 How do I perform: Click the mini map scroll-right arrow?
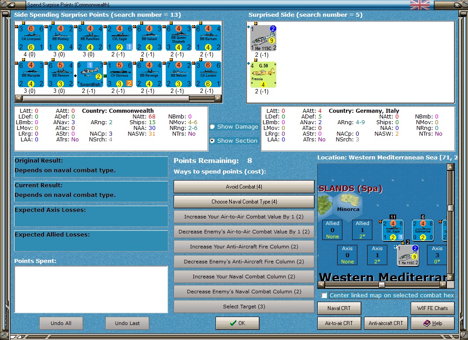(x=443, y=285)
